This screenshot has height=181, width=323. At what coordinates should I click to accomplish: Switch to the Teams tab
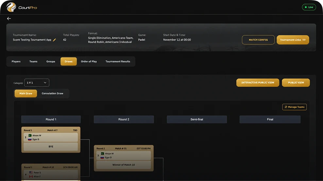(x=33, y=61)
